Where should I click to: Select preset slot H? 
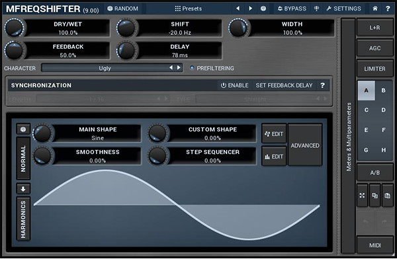click(x=384, y=150)
